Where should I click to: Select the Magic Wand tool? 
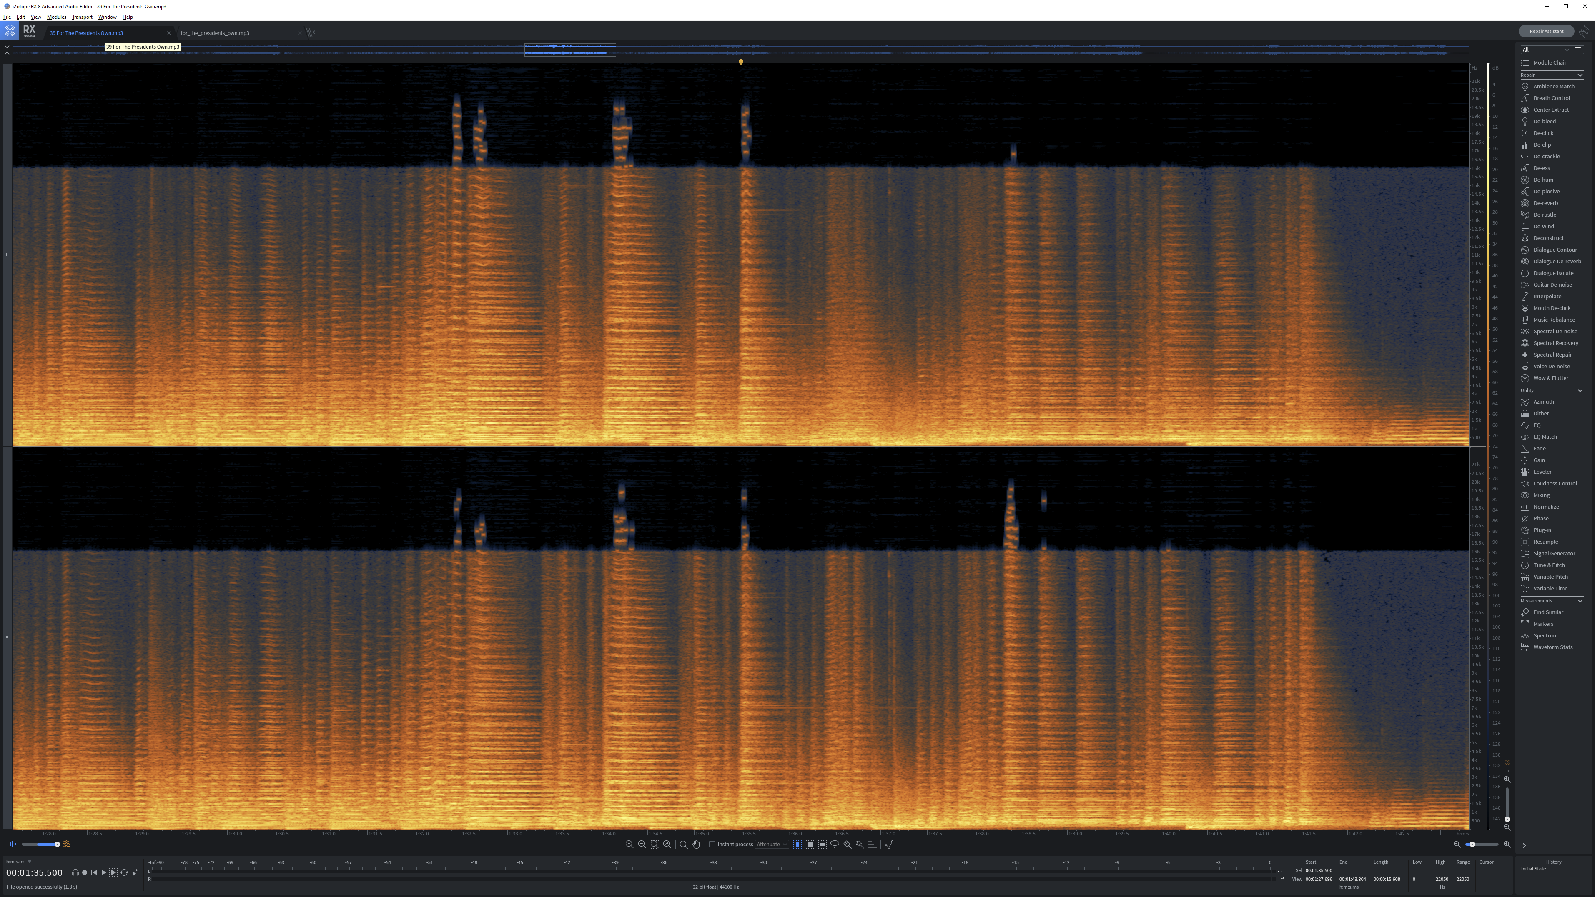click(860, 845)
